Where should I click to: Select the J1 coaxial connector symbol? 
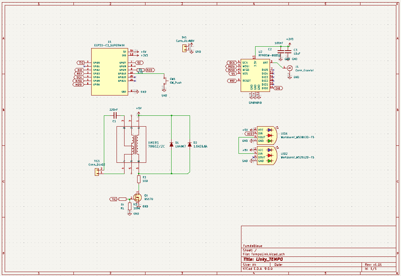[289, 68]
